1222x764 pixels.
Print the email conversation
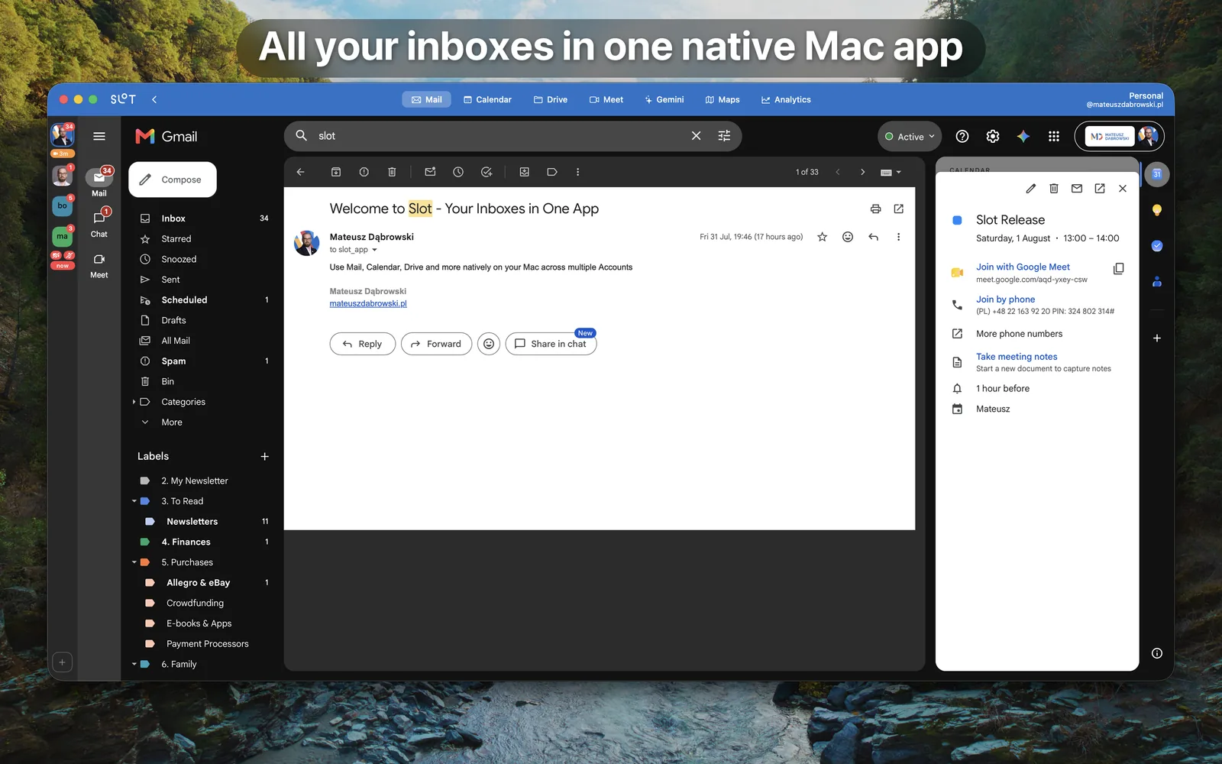875,209
